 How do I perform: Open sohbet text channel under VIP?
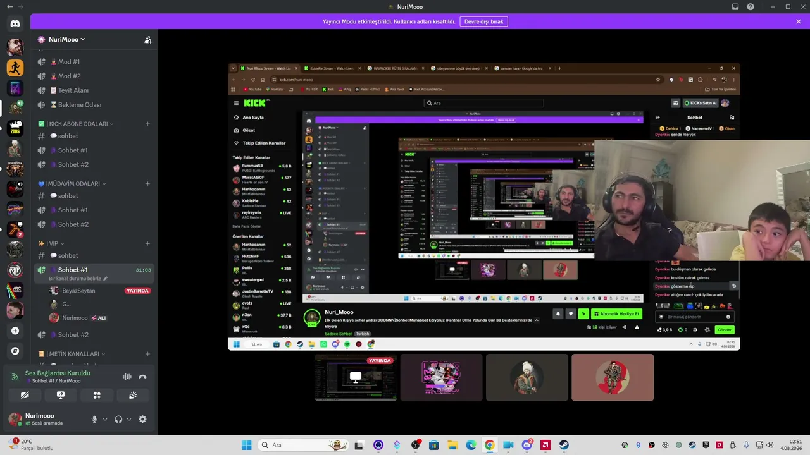click(94, 255)
